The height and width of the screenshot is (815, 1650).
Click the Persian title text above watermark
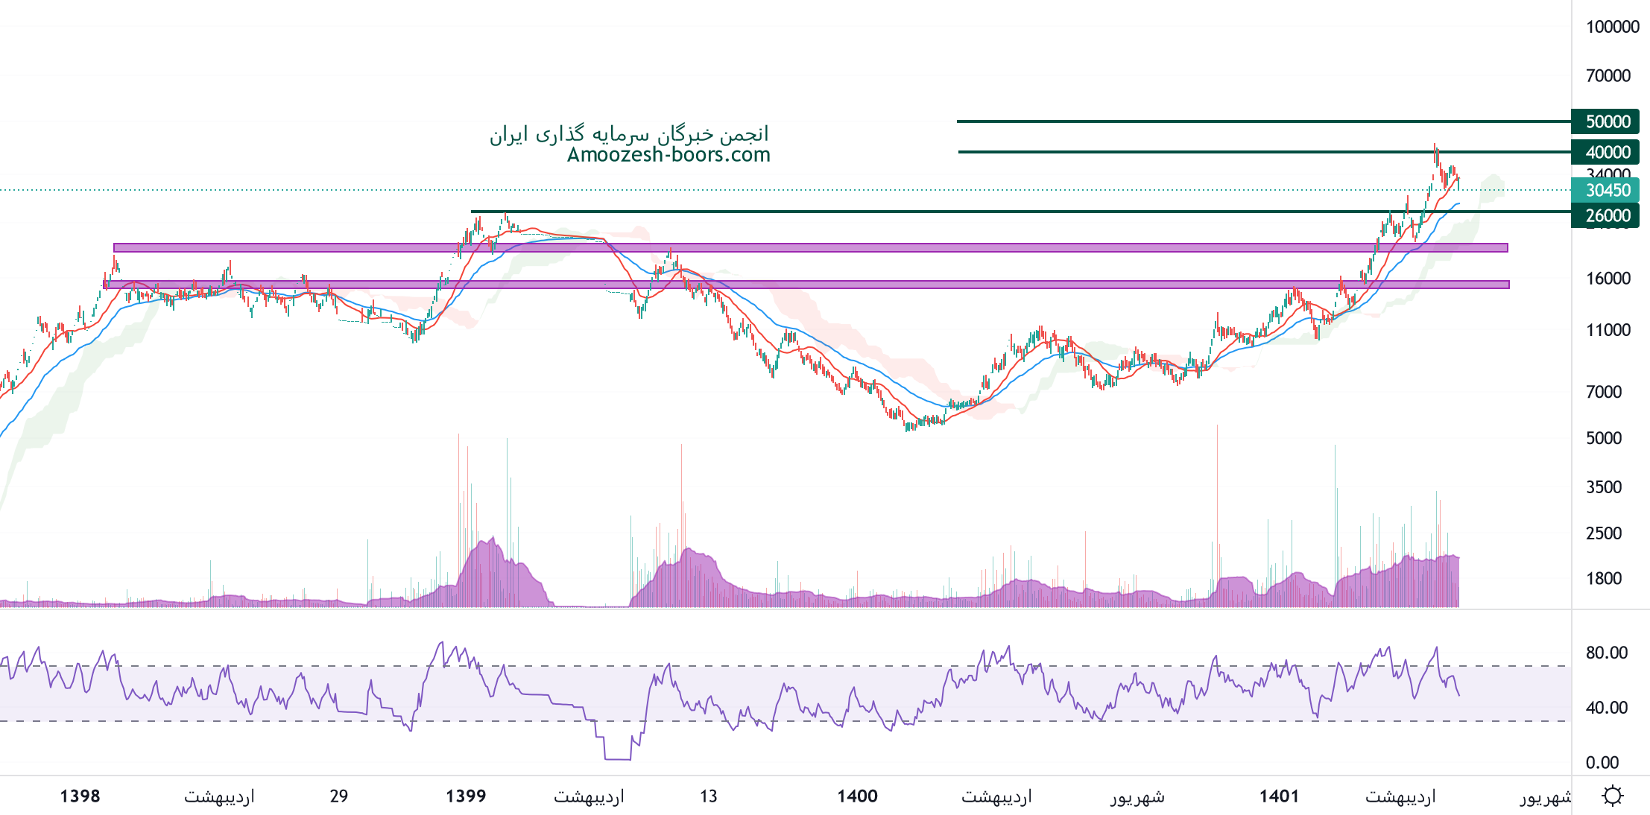point(629,134)
